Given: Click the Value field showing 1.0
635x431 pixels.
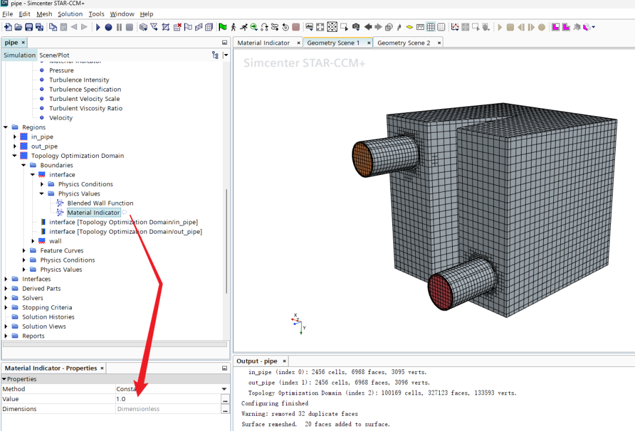Looking at the screenshot, I should click(168, 399).
